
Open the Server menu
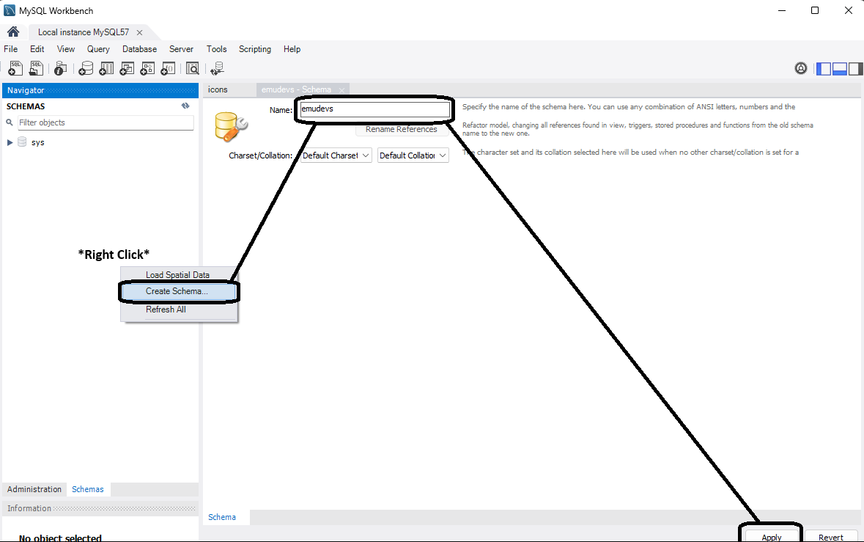[x=181, y=49]
